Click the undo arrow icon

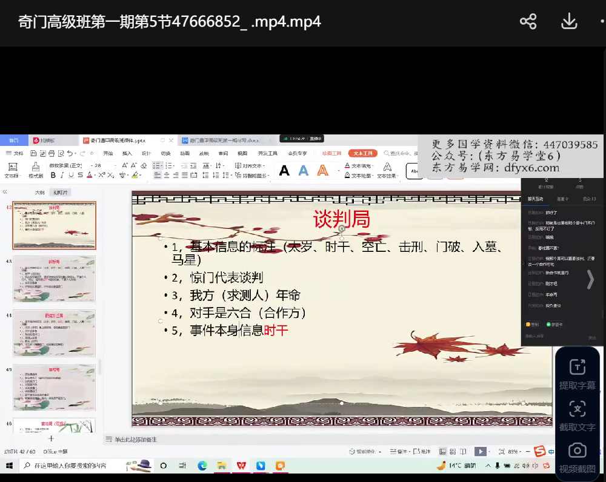[x=70, y=153]
